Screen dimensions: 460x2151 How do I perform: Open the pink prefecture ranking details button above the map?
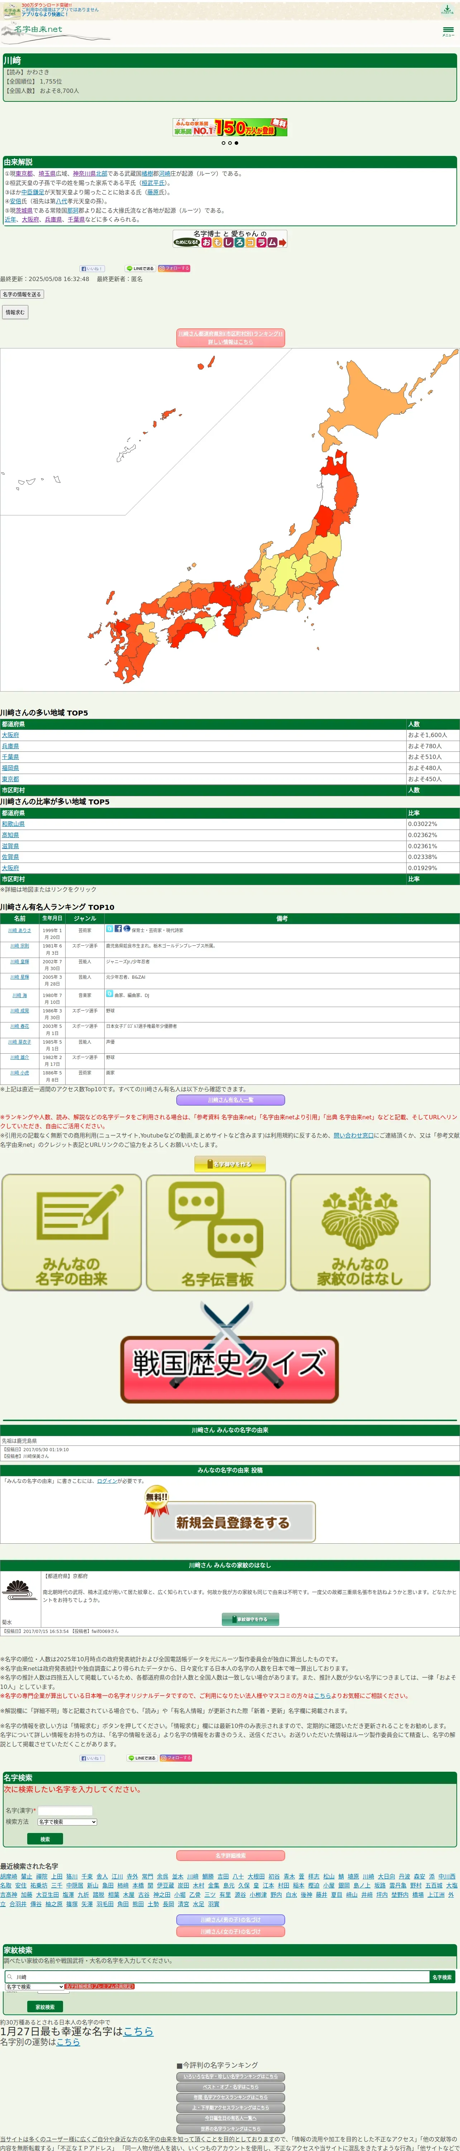[230, 338]
